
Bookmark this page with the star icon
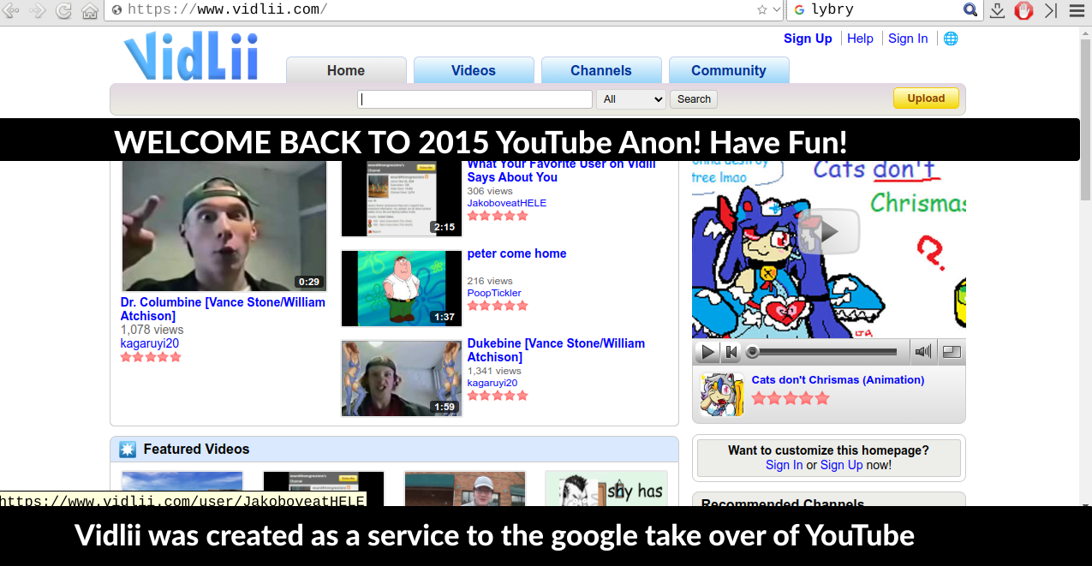click(x=761, y=10)
